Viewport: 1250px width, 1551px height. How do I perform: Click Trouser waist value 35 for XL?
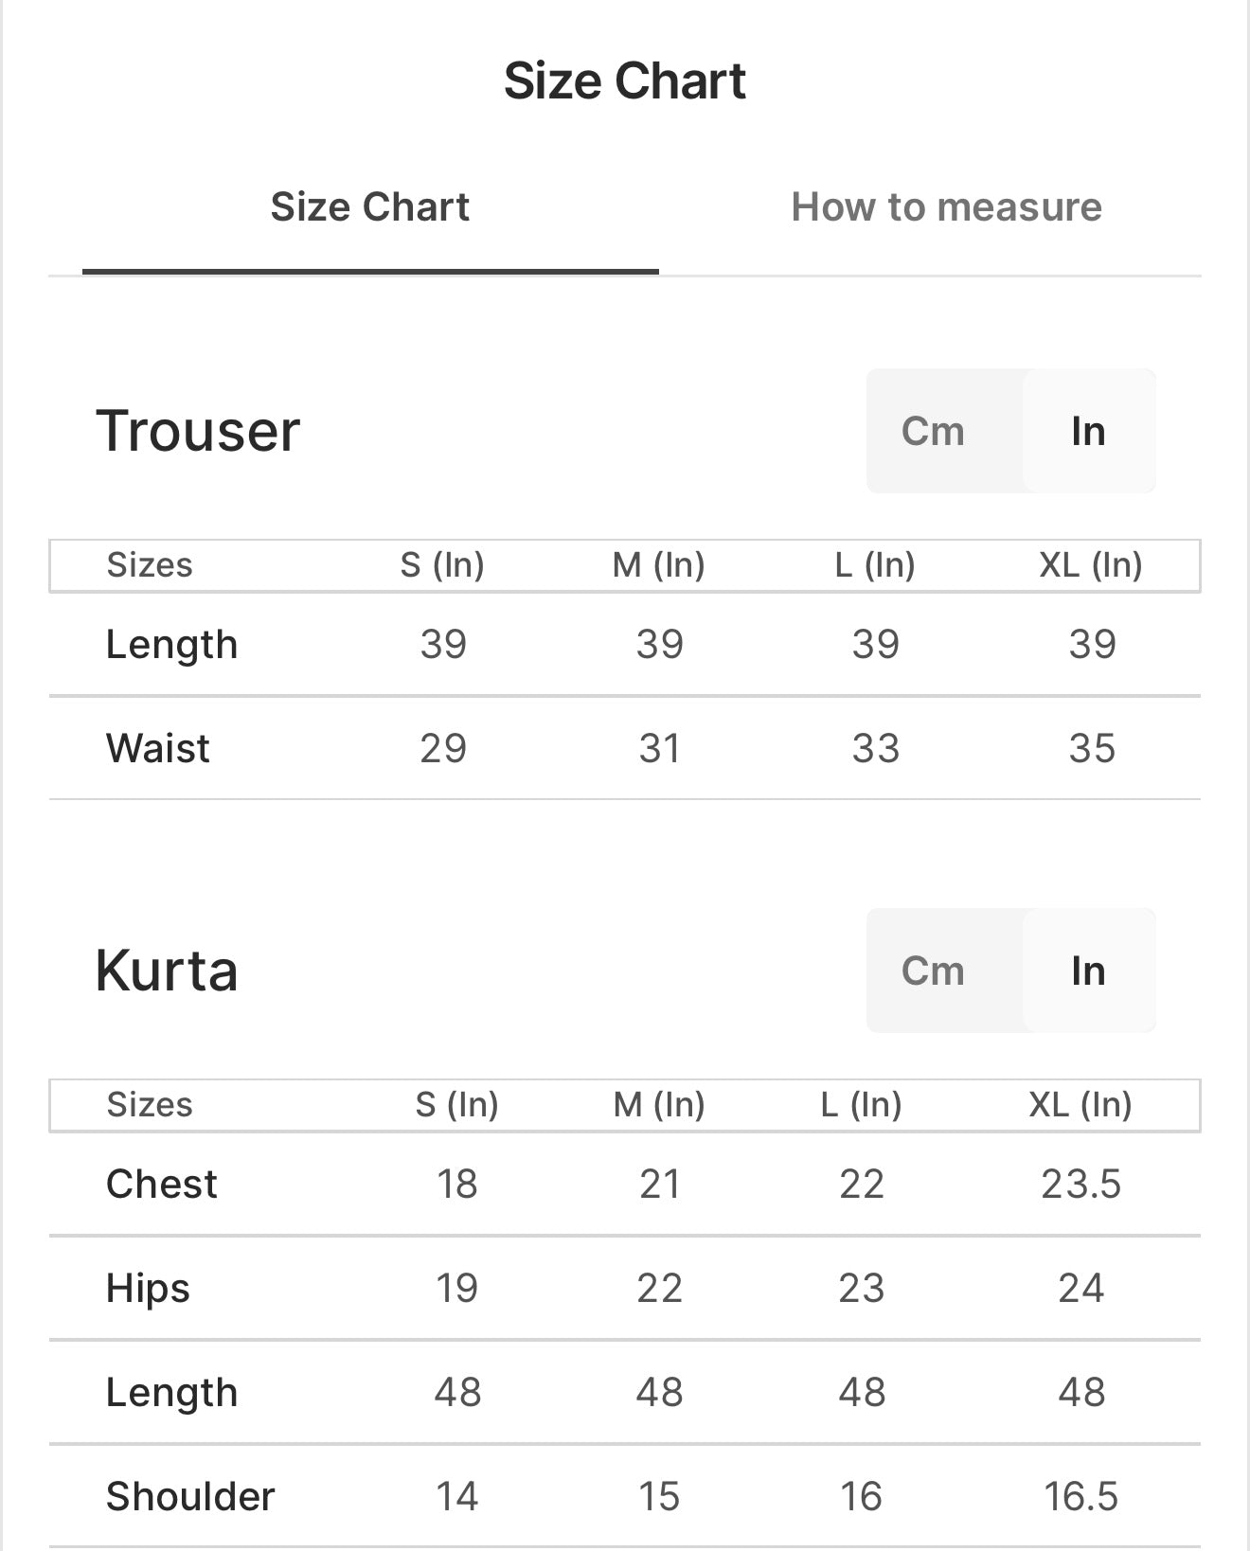pos(1092,749)
